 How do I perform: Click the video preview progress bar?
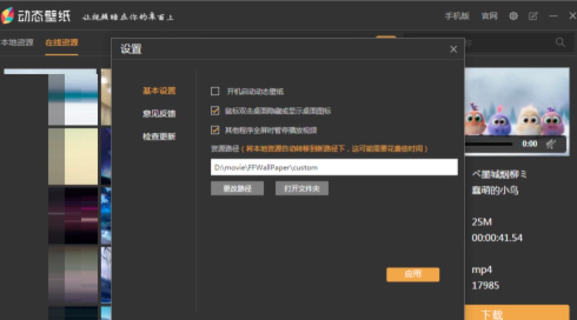point(489,144)
